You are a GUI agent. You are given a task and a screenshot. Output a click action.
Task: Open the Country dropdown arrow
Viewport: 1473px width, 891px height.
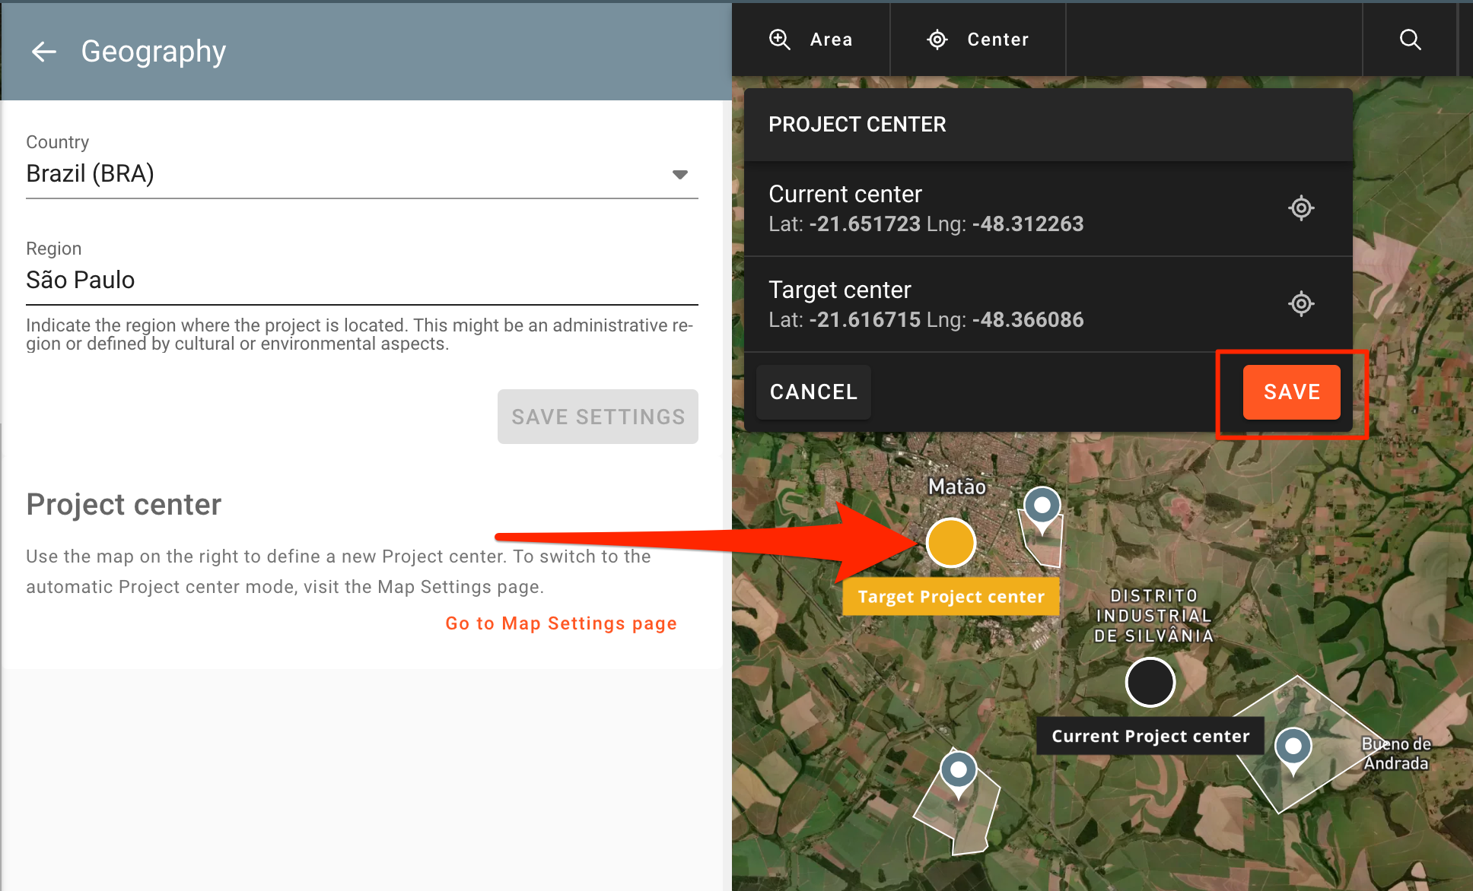(x=679, y=175)
